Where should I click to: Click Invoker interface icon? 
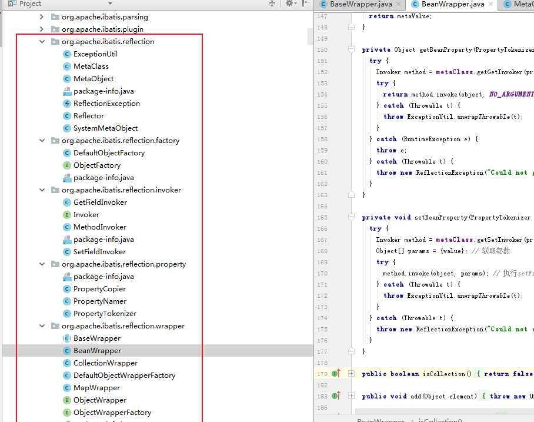pyautogui.click(x=67, y=215)
